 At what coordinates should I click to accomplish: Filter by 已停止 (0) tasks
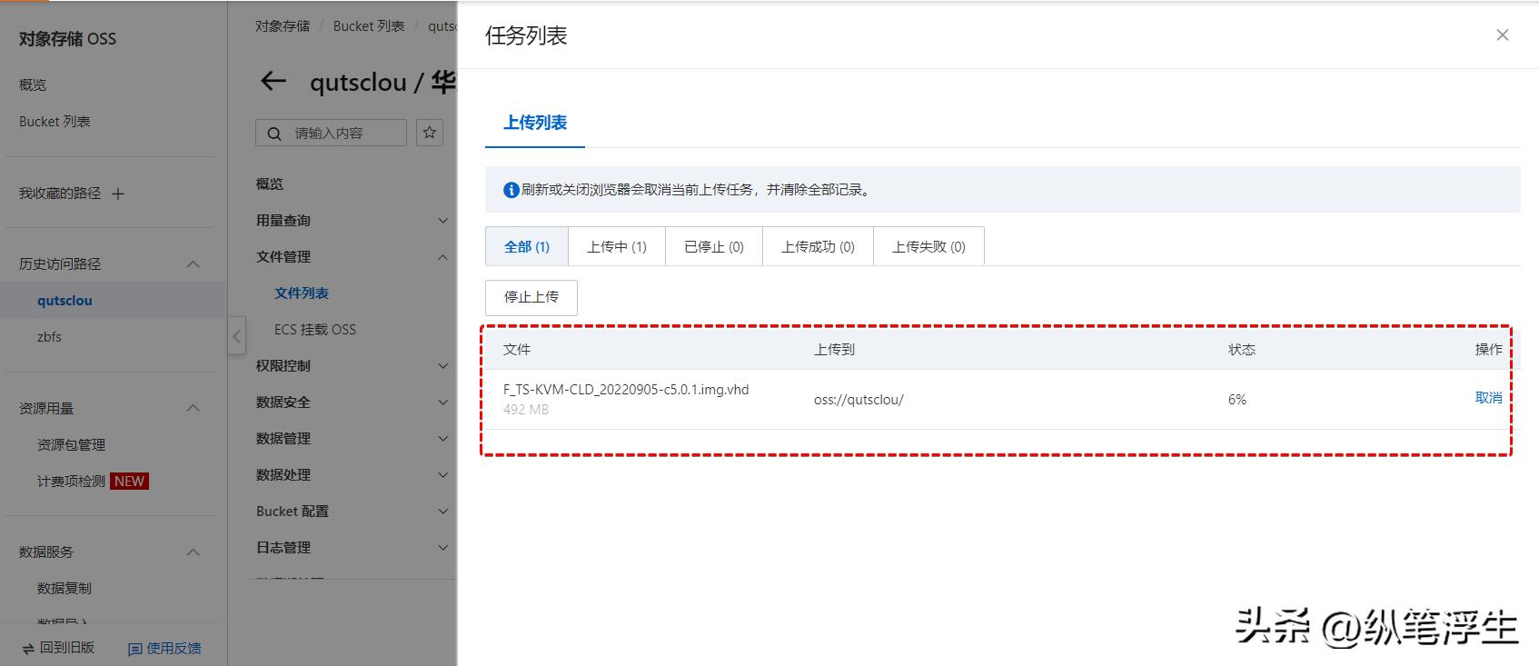click(x=714, y=246)
